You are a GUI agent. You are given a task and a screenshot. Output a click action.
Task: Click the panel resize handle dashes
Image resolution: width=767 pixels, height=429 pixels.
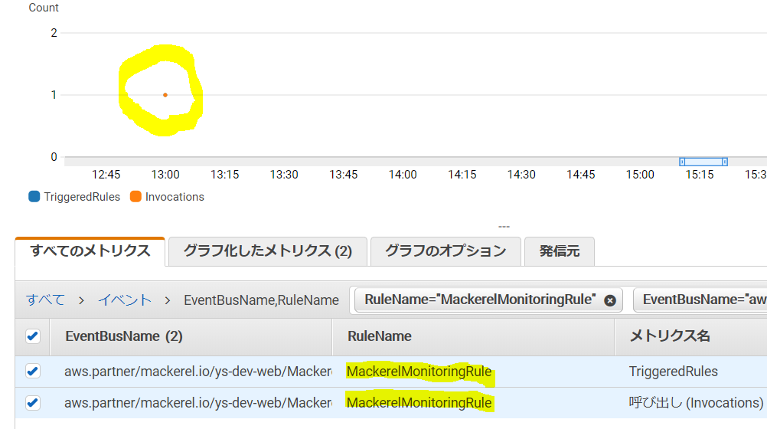(504, 227)
